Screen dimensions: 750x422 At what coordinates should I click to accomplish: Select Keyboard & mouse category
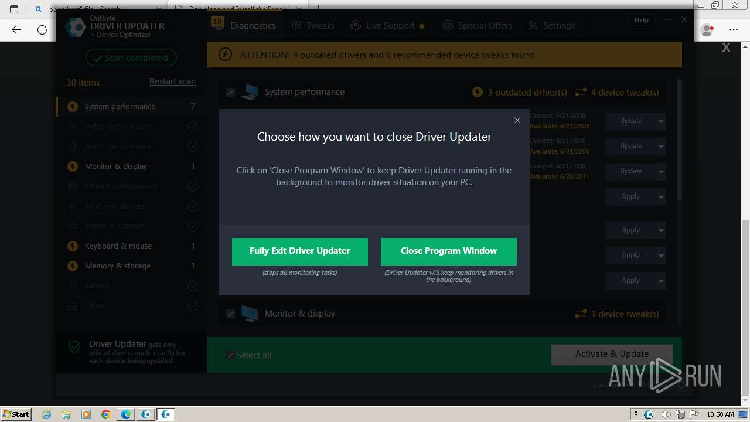[x=131, y=246]
